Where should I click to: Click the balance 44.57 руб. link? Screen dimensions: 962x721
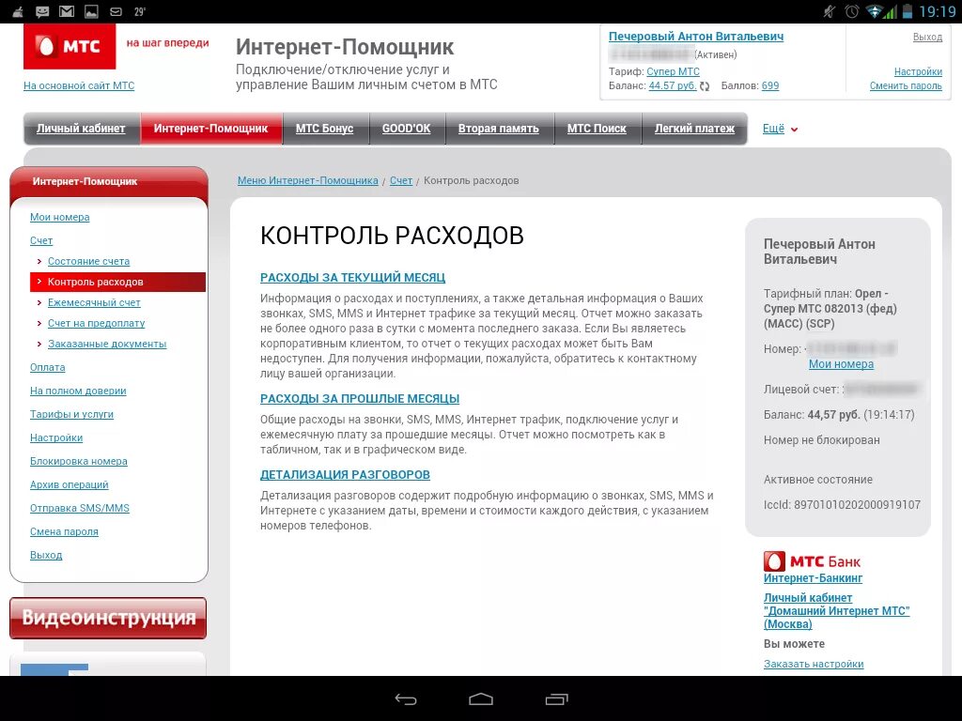[x=673, y=85]
